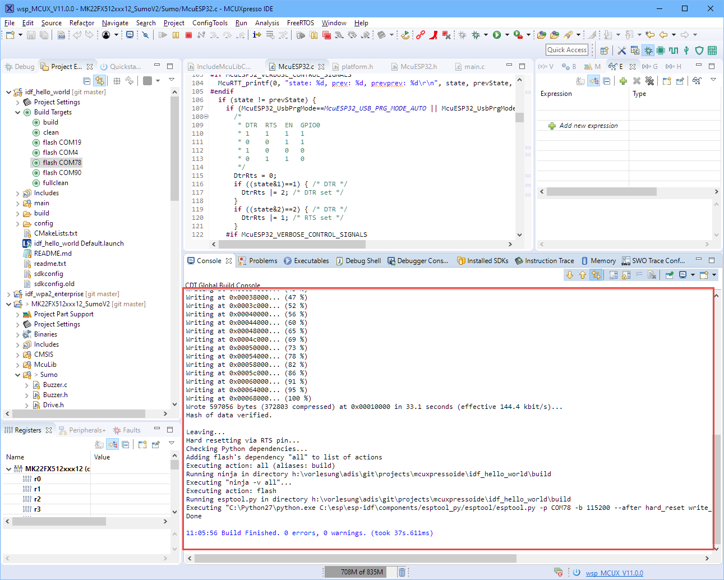Click the Scroll Lock console icon

click(x=626, y=275)
